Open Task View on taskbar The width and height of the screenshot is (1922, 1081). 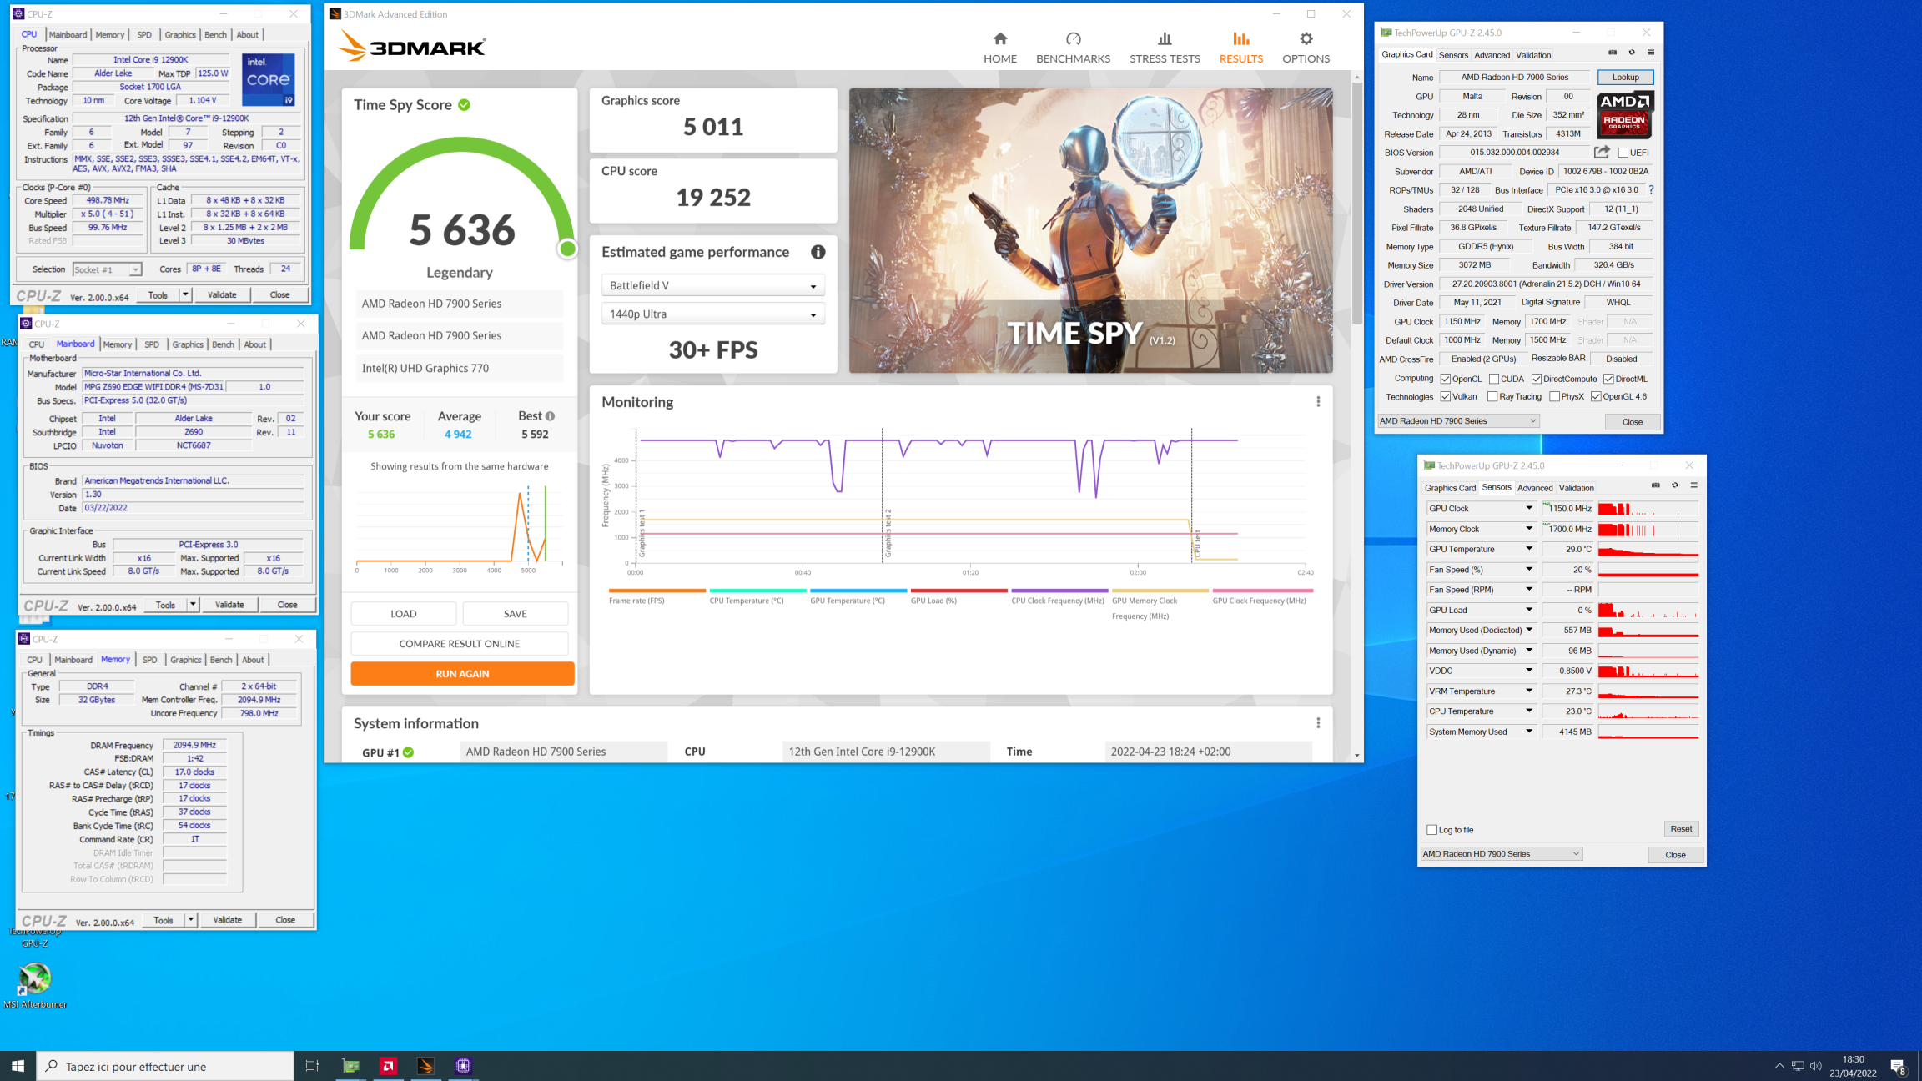(312, 1066)
